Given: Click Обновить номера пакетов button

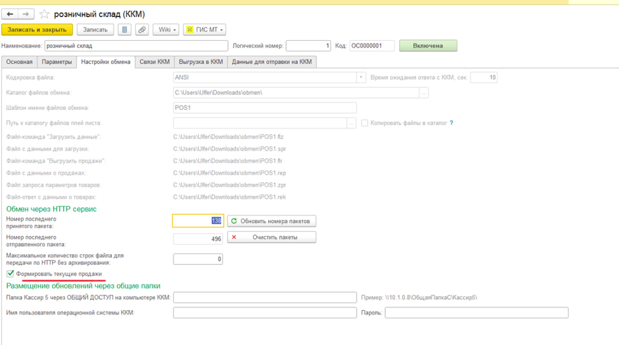Looking at the screenshot, I should click(x=271, y=221).
